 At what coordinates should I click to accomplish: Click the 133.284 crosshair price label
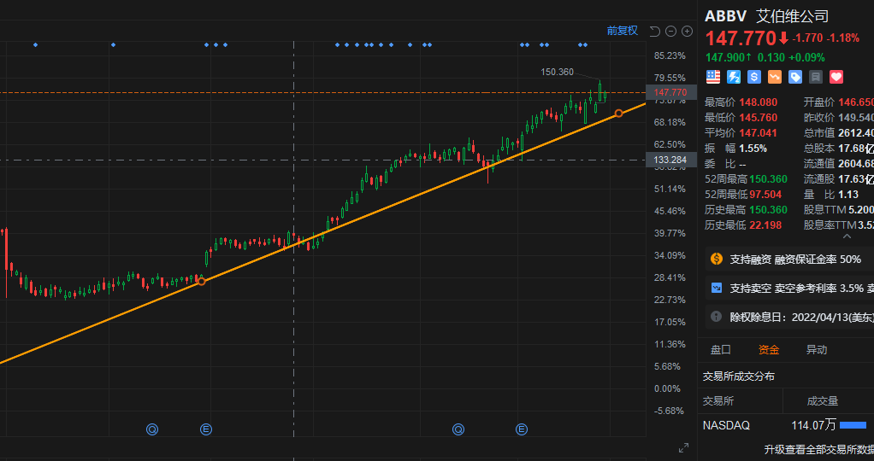click(670, 160)
